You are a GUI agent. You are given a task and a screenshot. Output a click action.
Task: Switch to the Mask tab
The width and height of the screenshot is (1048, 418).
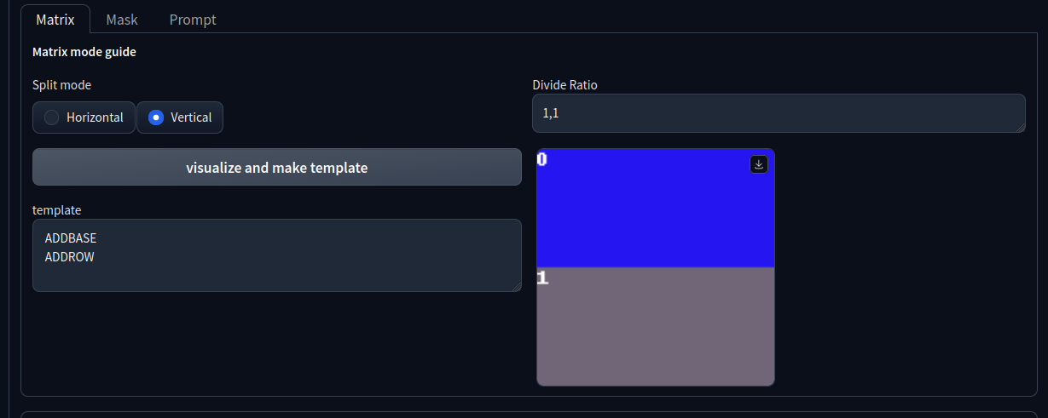122,20
